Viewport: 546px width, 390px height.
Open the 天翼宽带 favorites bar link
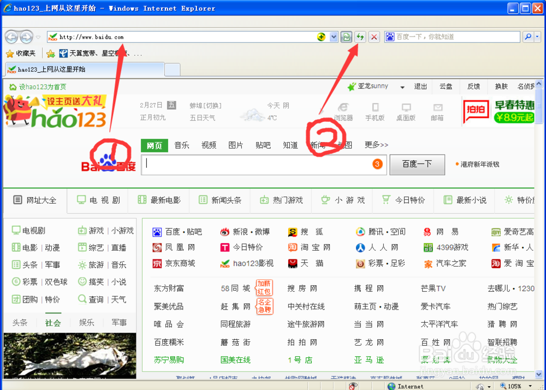pos(100,54)
